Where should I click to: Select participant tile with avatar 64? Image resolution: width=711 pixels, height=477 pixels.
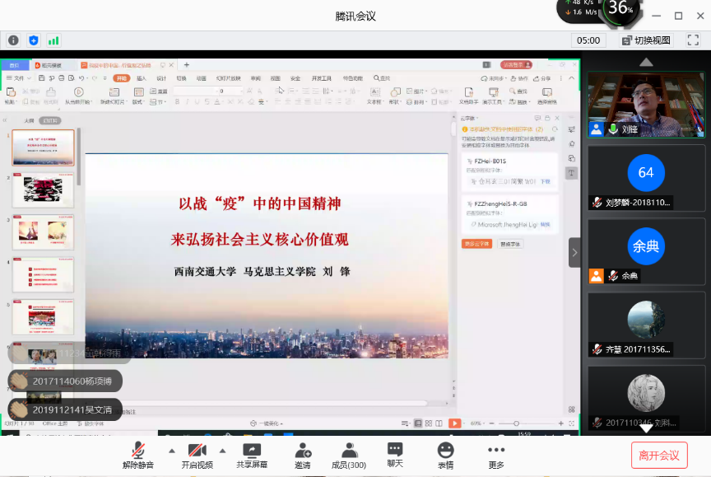click(646, 178)
